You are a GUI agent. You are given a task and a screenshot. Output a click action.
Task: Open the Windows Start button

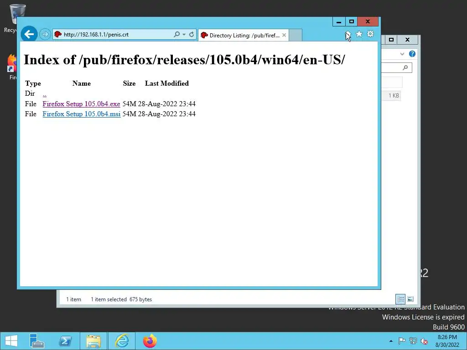coord(11,341)
